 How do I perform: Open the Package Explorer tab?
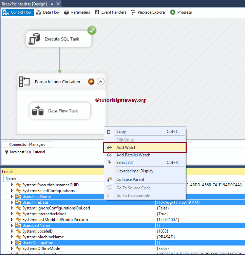(x=148, y=12)
